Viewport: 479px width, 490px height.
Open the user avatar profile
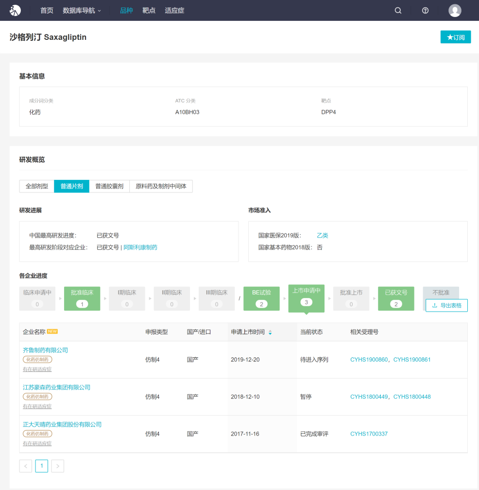pyautogui.click(x=455, y=10)
